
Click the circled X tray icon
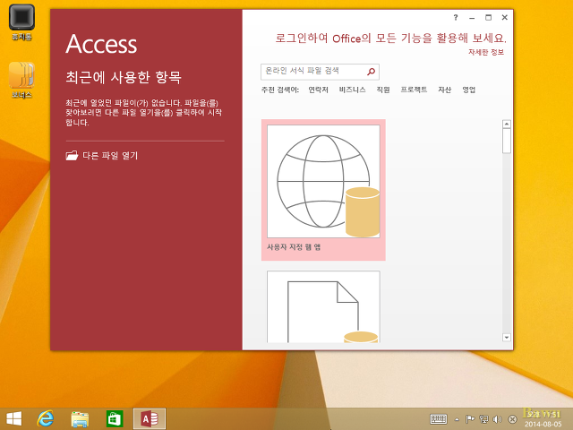513,419
